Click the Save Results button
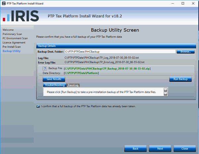 click(x=54, y=79)
